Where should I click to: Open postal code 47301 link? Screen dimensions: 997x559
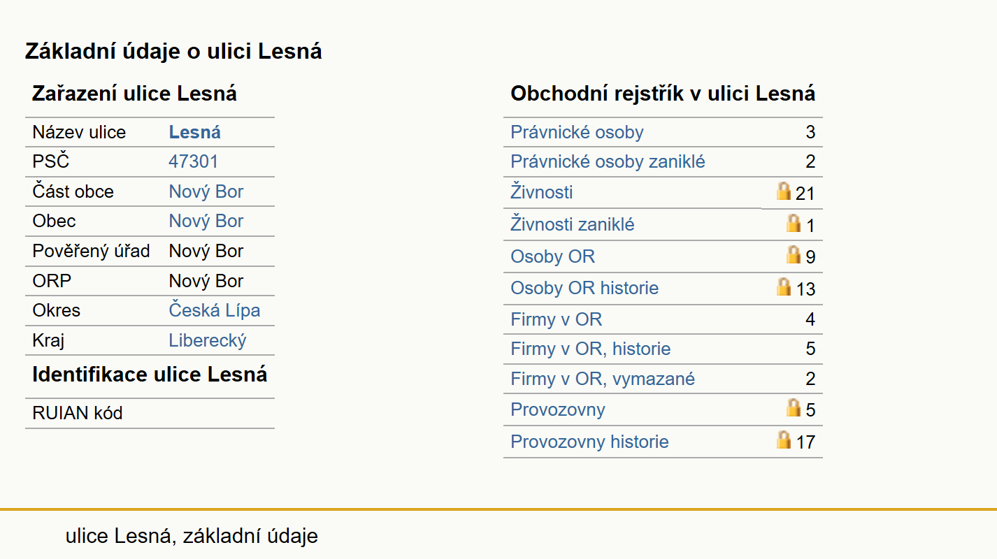pyautogui.click(x=194, y=161)
